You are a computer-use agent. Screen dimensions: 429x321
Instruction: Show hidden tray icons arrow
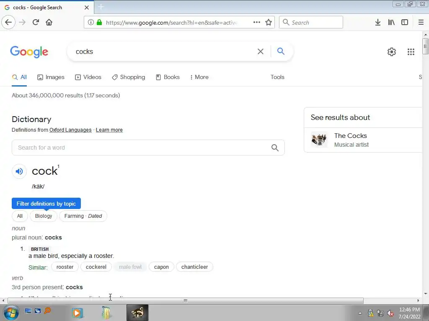(360, 313)
